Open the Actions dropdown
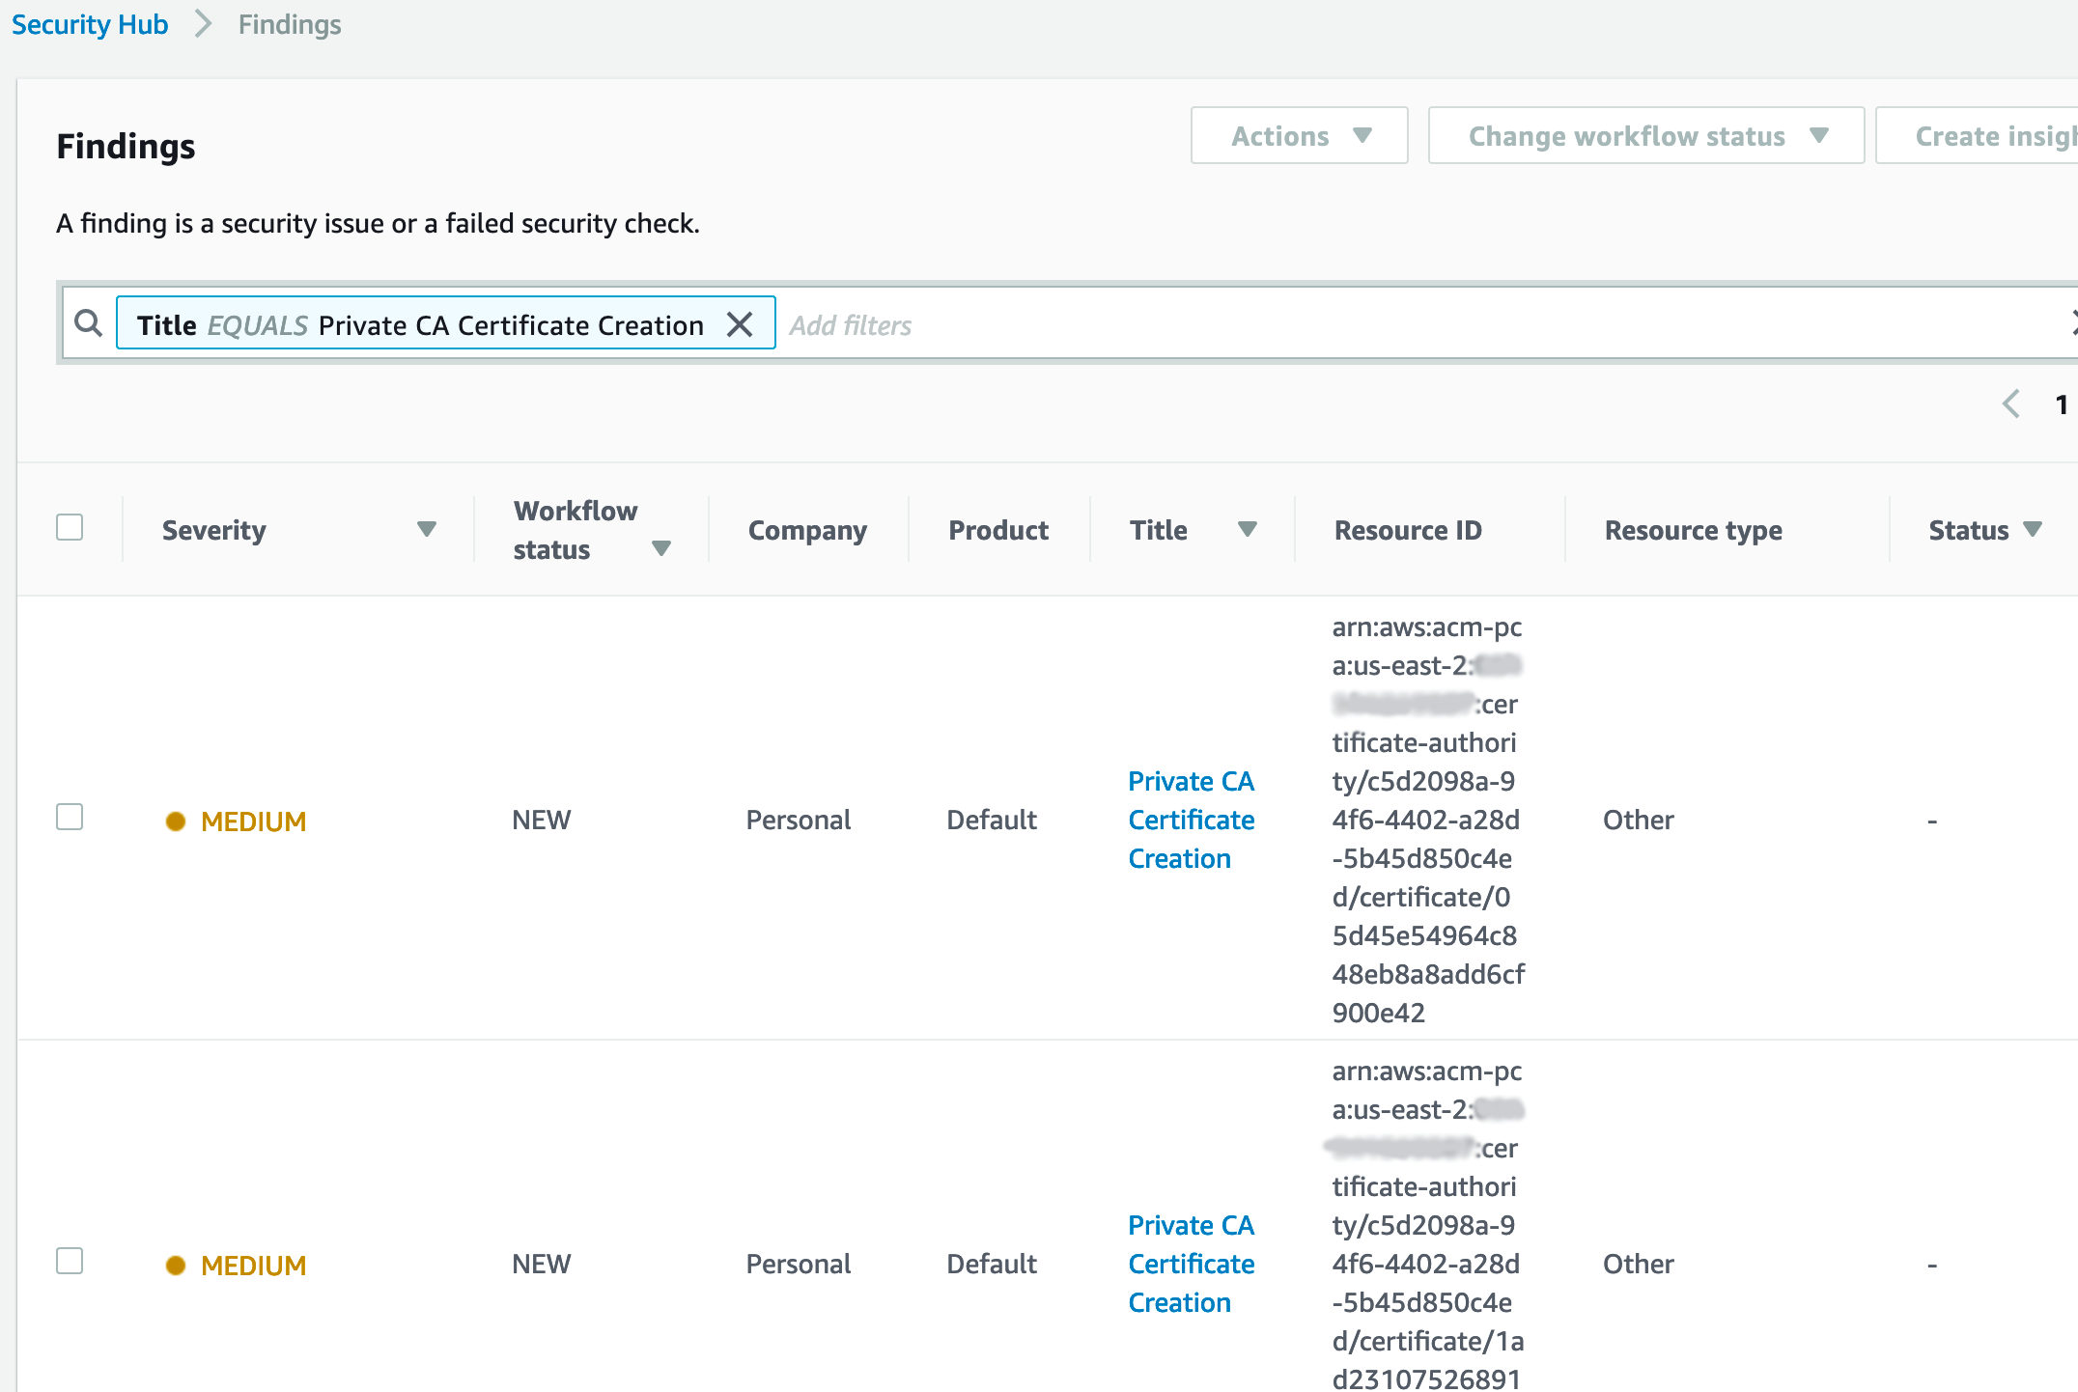This screenshot has width=2078, height=1392. coord(1299,135)
